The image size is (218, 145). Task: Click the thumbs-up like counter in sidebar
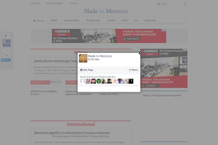[x=7, y=36]
